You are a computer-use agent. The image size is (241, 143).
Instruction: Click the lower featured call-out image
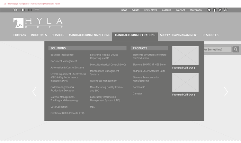coord(185,82)
